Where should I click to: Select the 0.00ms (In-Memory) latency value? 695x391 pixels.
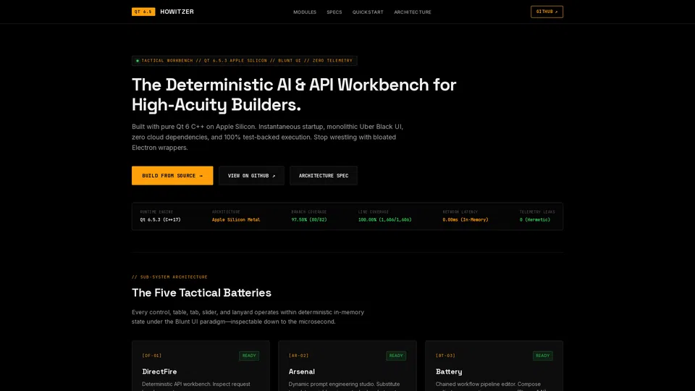coord(466,220)
